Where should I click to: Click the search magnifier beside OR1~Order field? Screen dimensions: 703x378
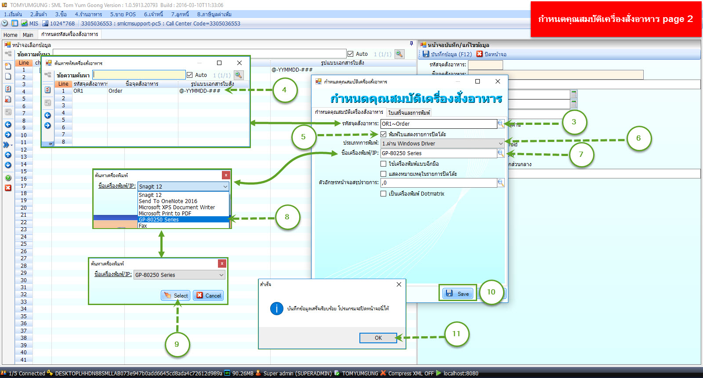click(500, 124)
